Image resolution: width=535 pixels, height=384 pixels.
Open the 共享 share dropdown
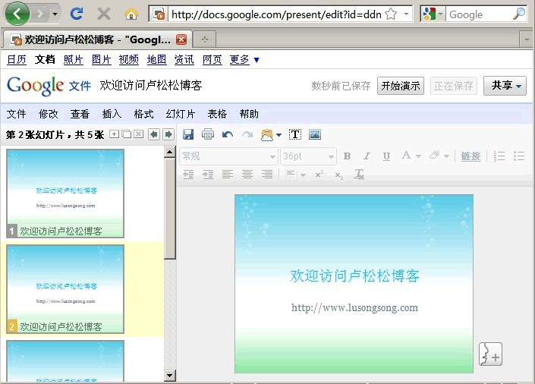[x=505, y=86]
